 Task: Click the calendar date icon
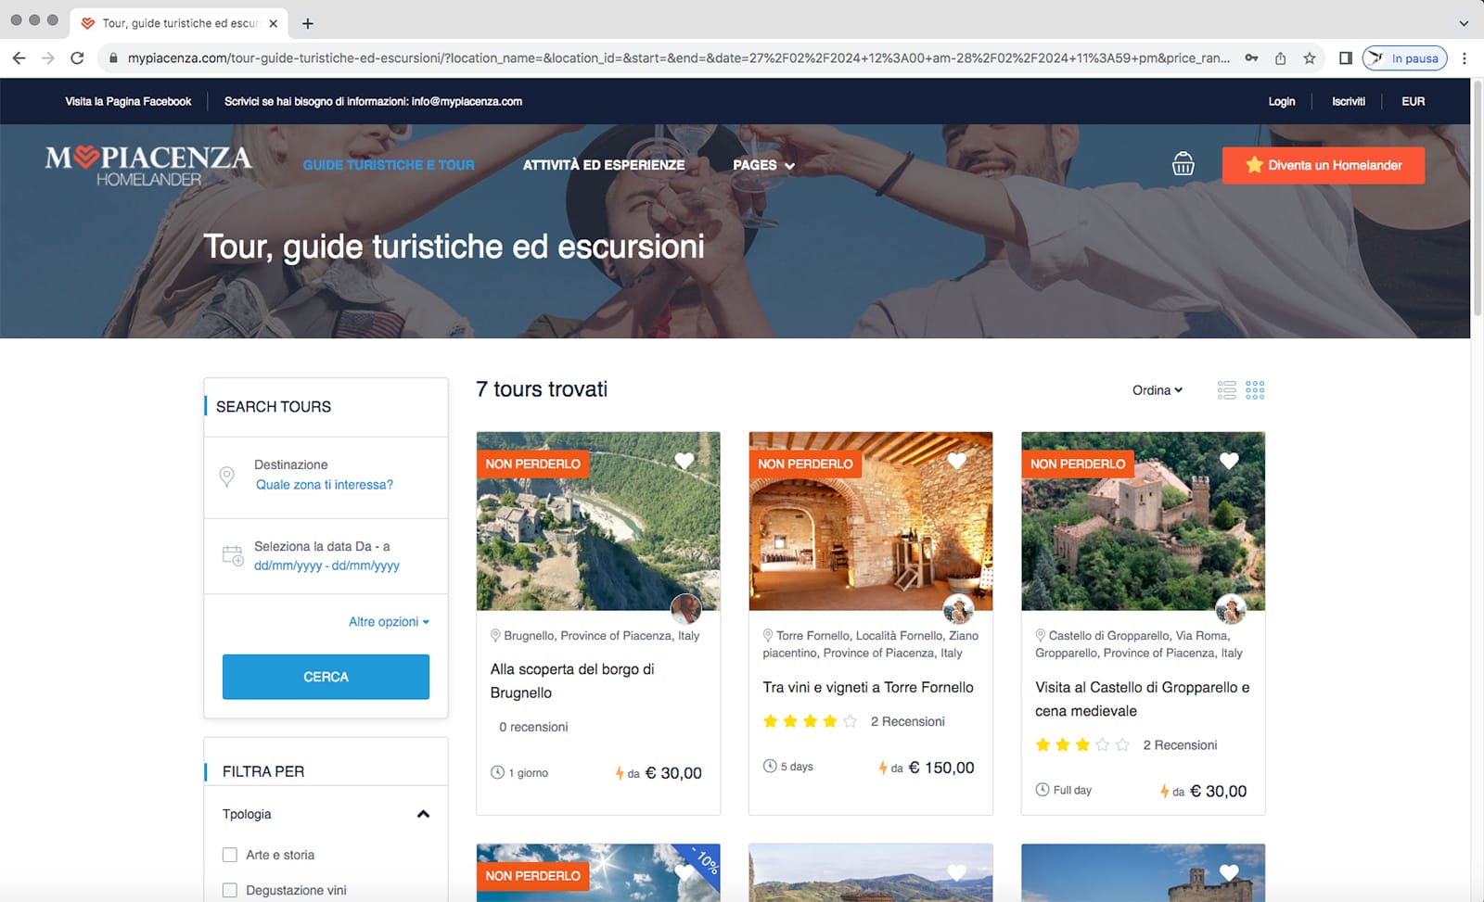pyautogui.click(x=233, y=555)
